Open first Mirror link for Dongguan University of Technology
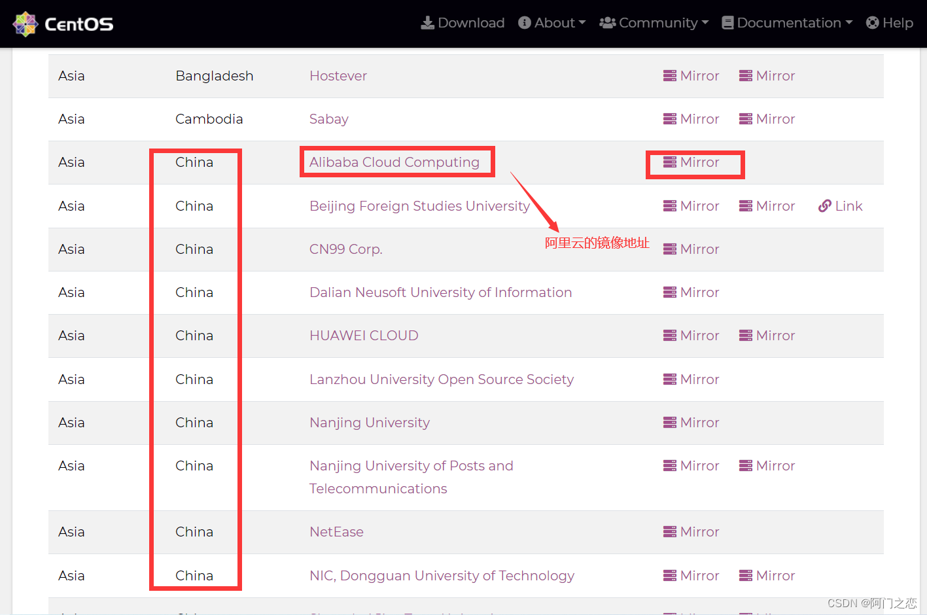This screenshot has width=927, height=615. click(x=691, y=576)
